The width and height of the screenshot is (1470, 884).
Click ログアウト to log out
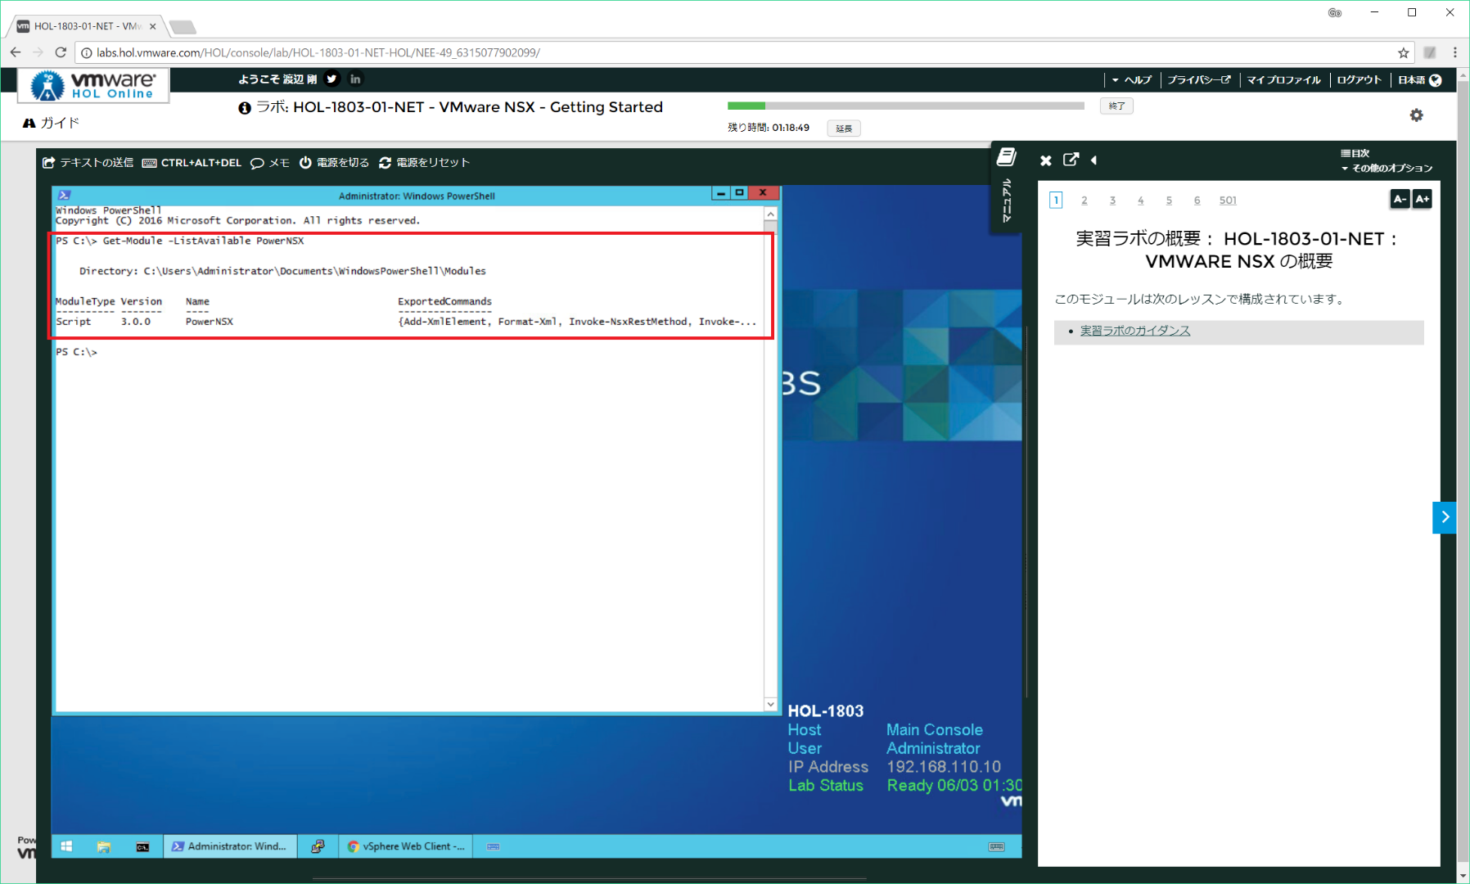pos(1359,79)
